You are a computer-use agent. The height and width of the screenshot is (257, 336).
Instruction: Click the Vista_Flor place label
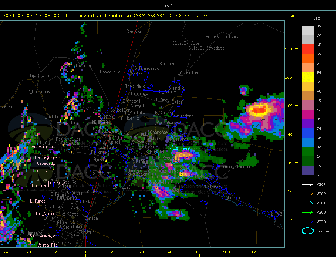(49, 245)
